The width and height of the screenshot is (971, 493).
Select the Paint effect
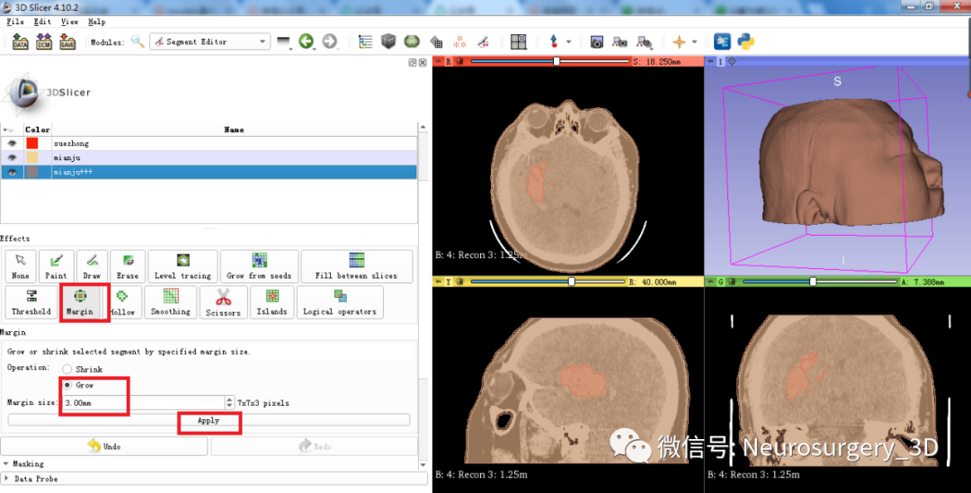pyautogui.click(x=56, y=266)
